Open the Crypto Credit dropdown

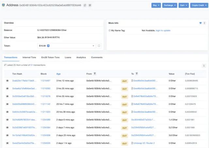click(199, 5)
